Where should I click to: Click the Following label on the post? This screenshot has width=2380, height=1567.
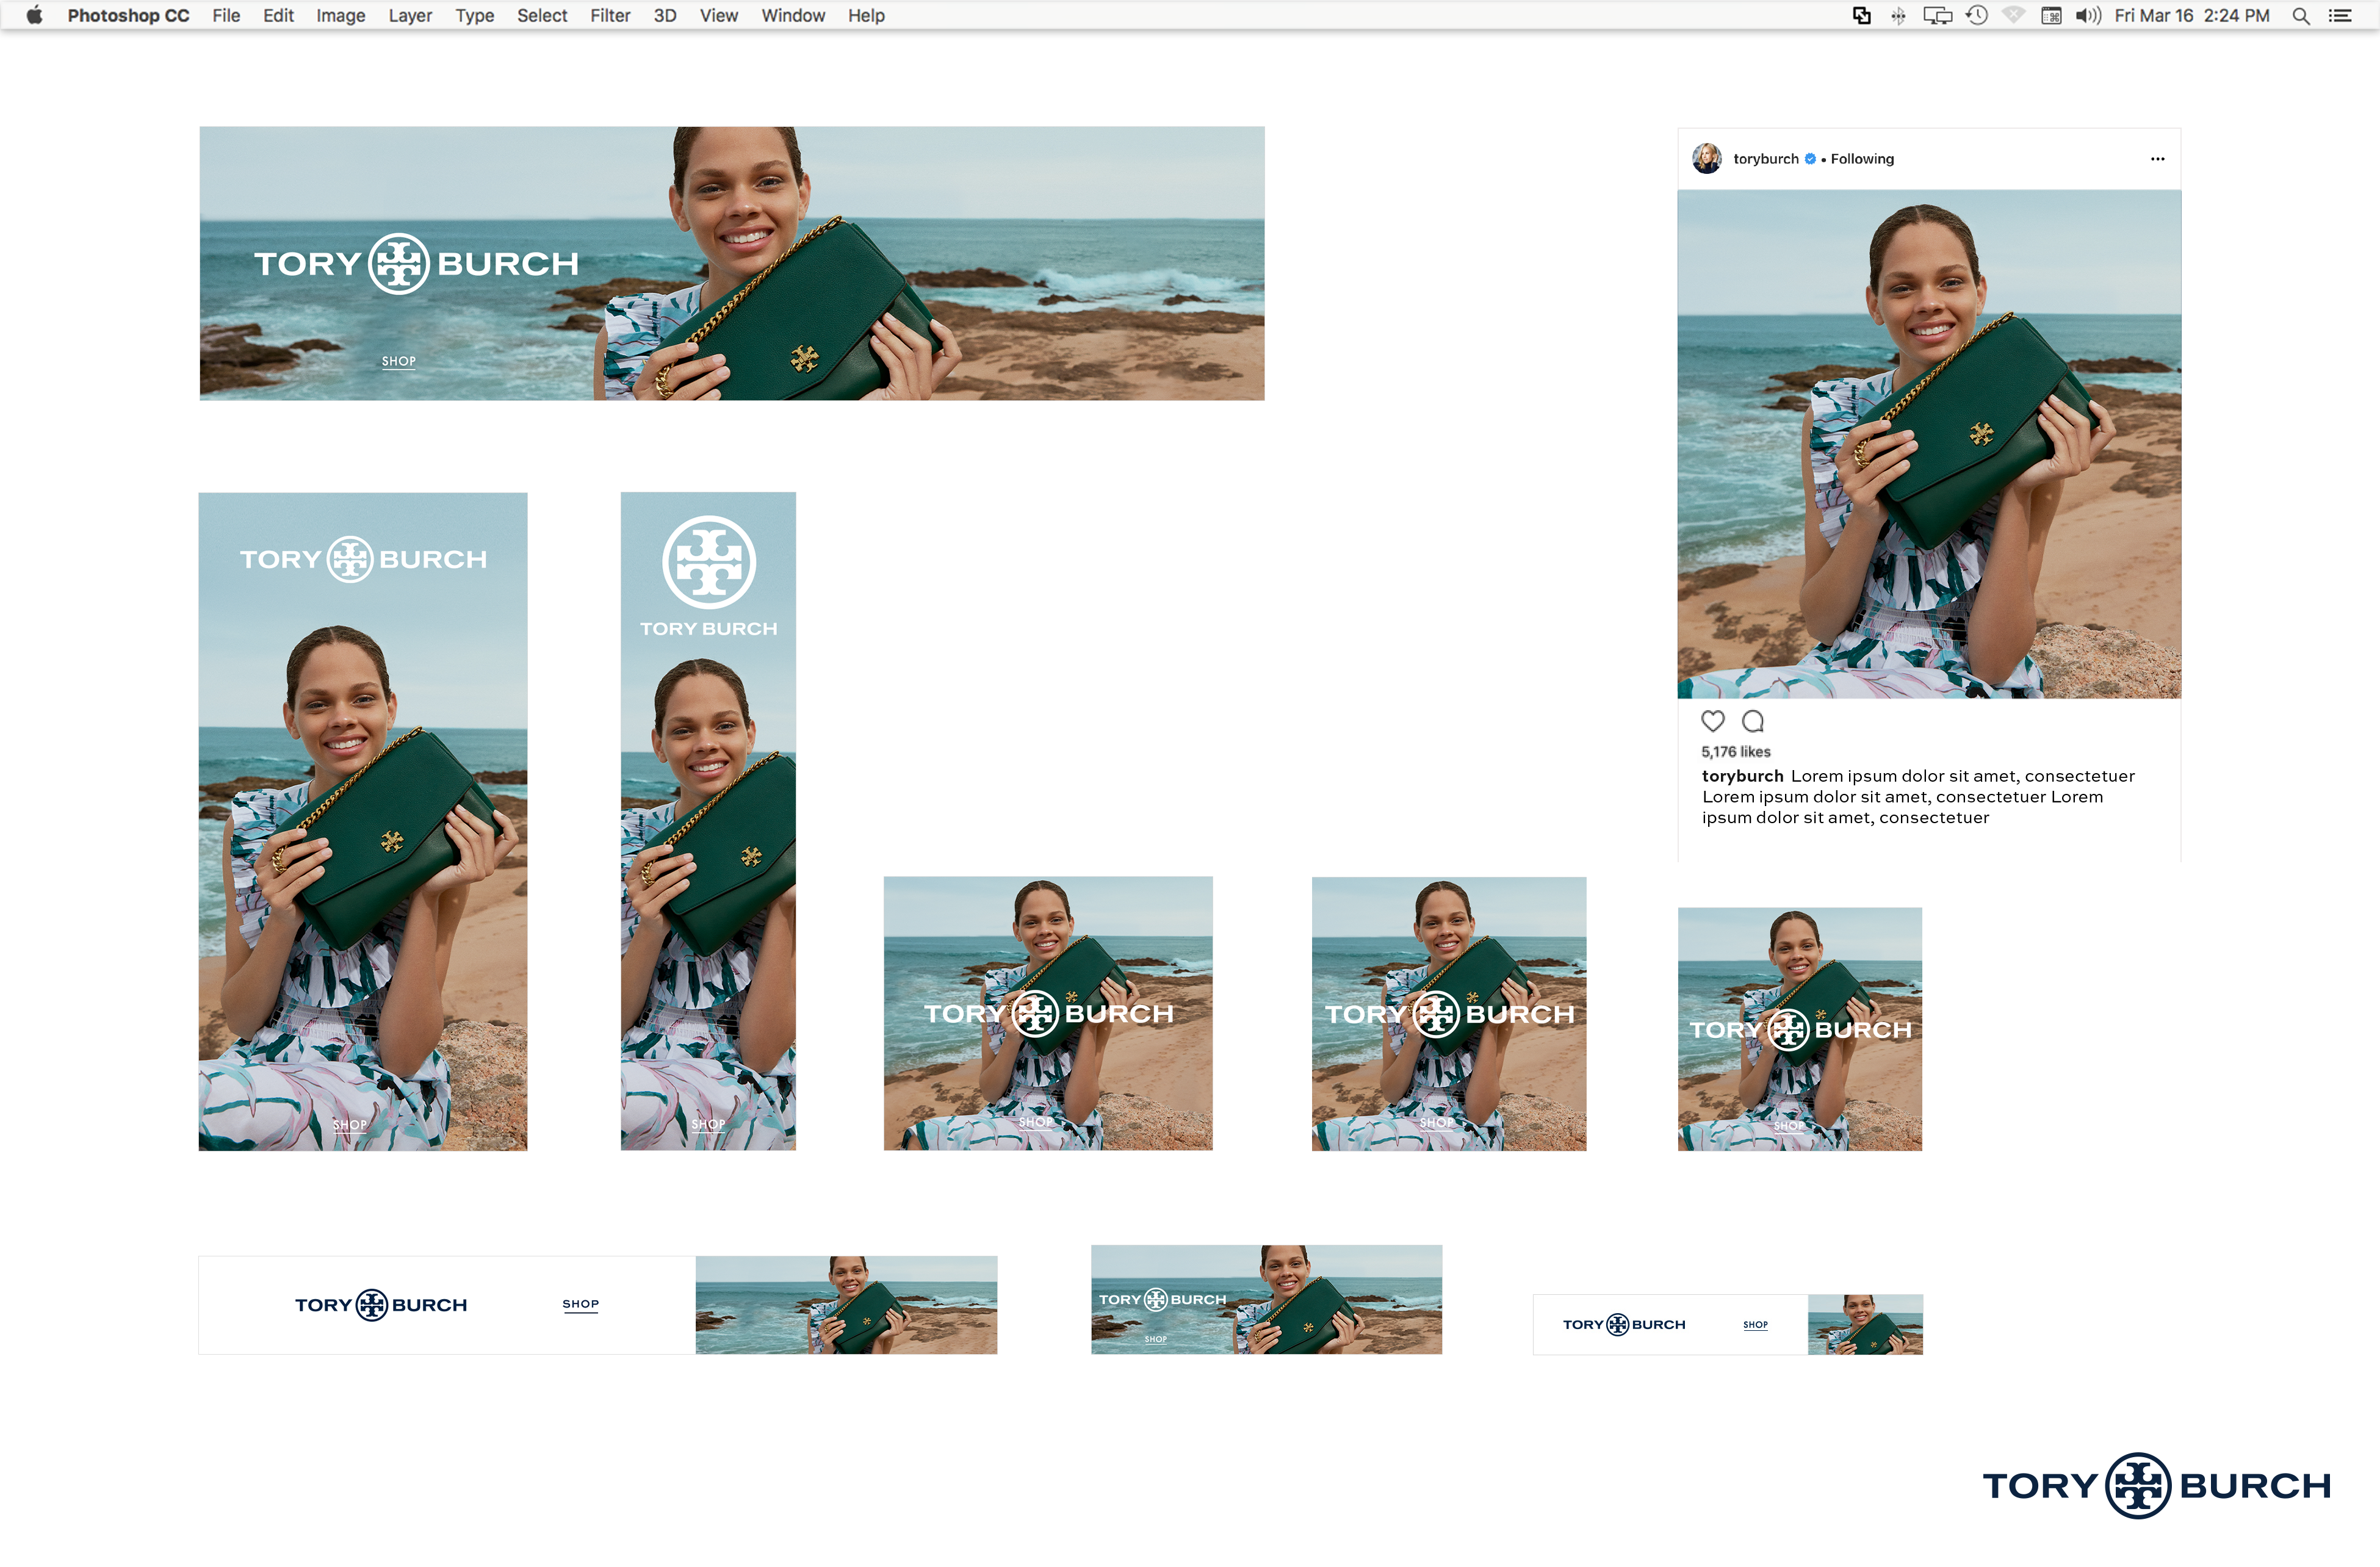coord(1862,159)
